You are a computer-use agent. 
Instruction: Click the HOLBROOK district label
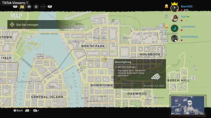tap(150, 54)
